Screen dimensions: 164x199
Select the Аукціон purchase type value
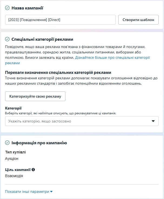[x=12, y=159]
